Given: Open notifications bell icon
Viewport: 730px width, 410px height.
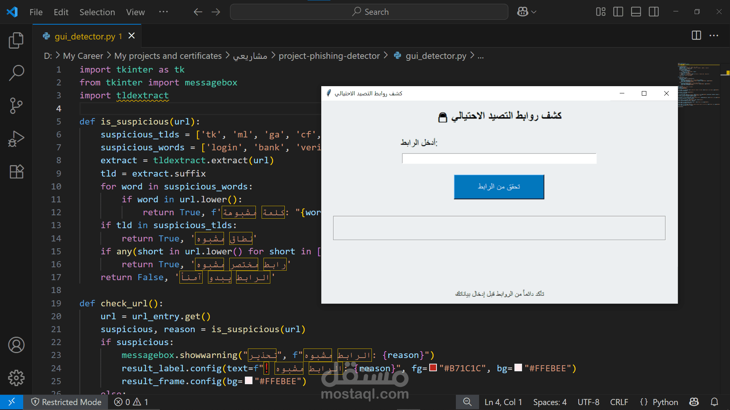Looking at the screenshot, I should coord(714,402).
